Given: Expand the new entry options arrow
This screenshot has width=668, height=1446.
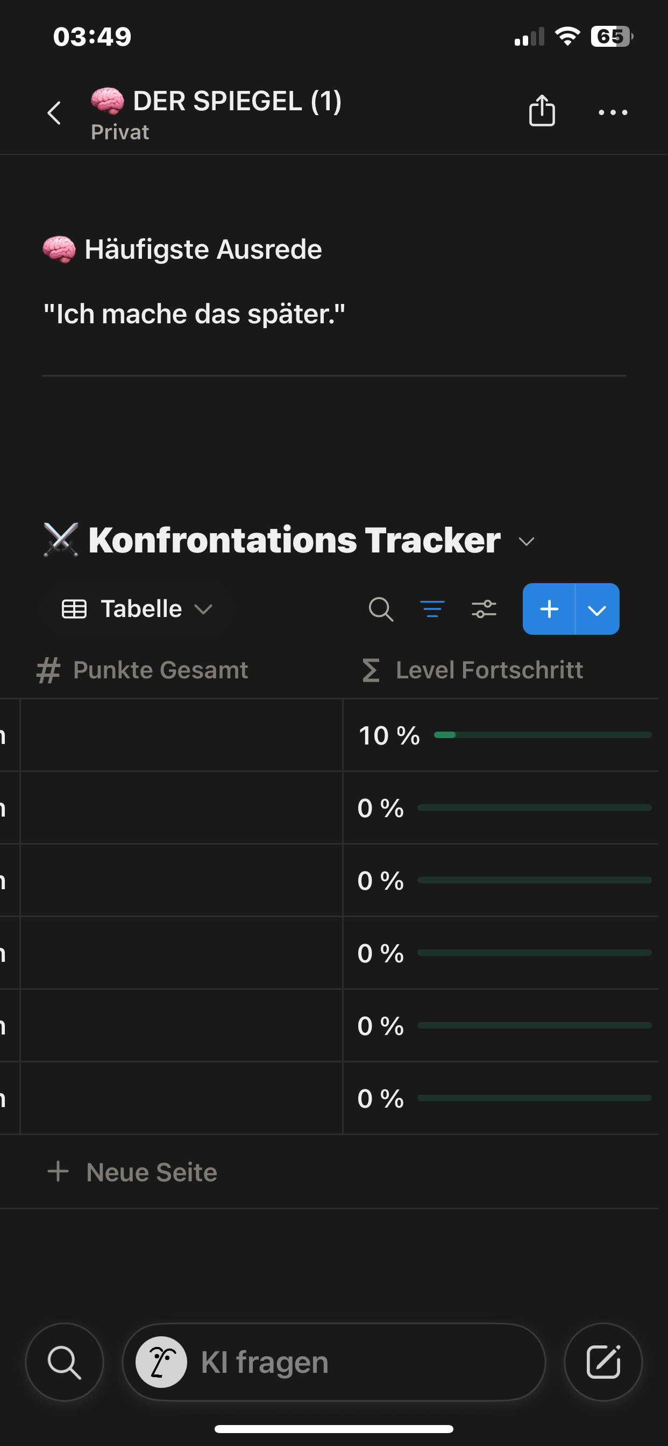Looking at the screenshot, I should click(x=596, y=609).
